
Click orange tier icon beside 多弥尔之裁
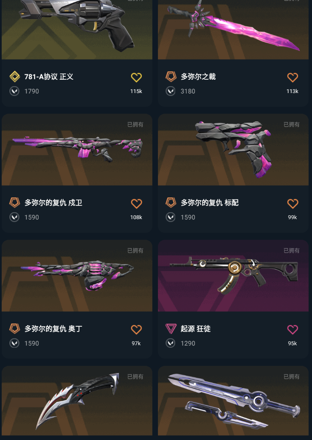(x=171, y=77)
